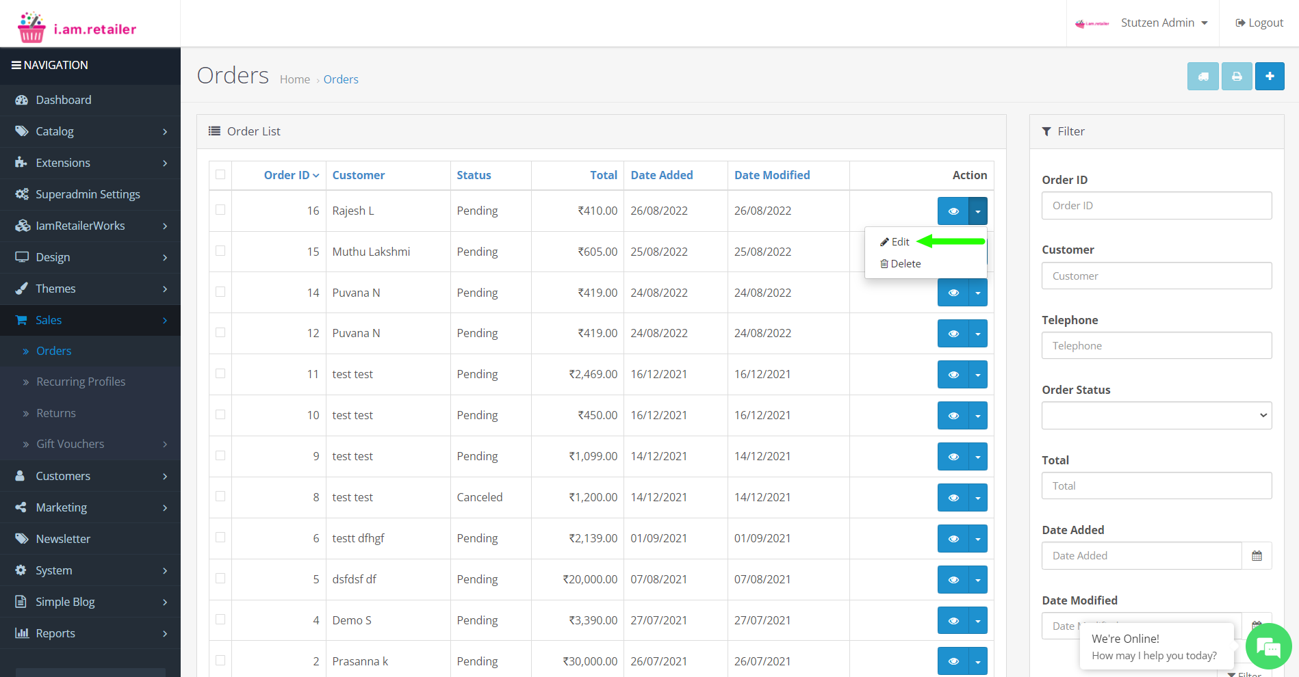Toggle the select-all checkbox in table header

(220, 174)
